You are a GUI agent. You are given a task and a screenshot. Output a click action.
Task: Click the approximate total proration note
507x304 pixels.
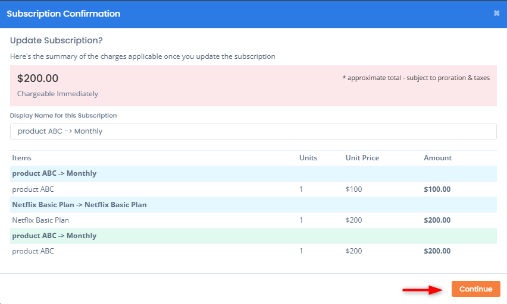[x=416, y=78]
